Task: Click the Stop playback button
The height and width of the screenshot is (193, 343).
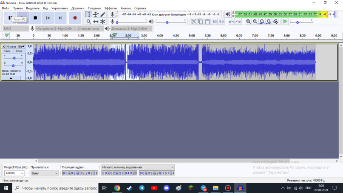Action: click(x=35, y=18)
